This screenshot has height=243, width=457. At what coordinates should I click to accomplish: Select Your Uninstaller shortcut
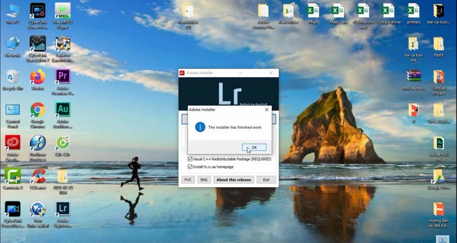click(x=38, y=215)
